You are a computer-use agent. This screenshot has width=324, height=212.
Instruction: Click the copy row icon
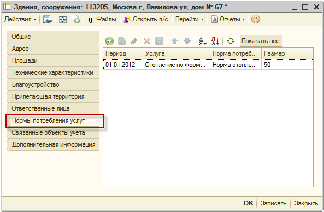(122, 41)
